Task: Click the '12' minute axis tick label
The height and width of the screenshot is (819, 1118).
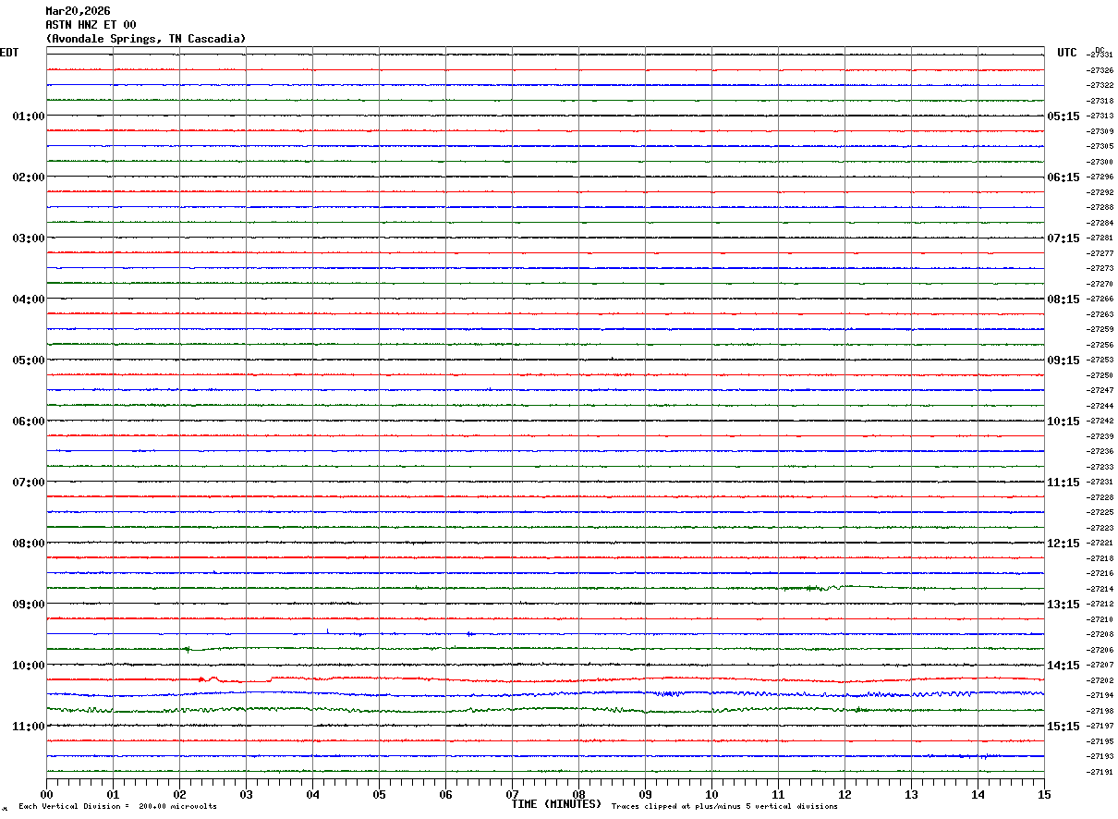Action: 845,795
